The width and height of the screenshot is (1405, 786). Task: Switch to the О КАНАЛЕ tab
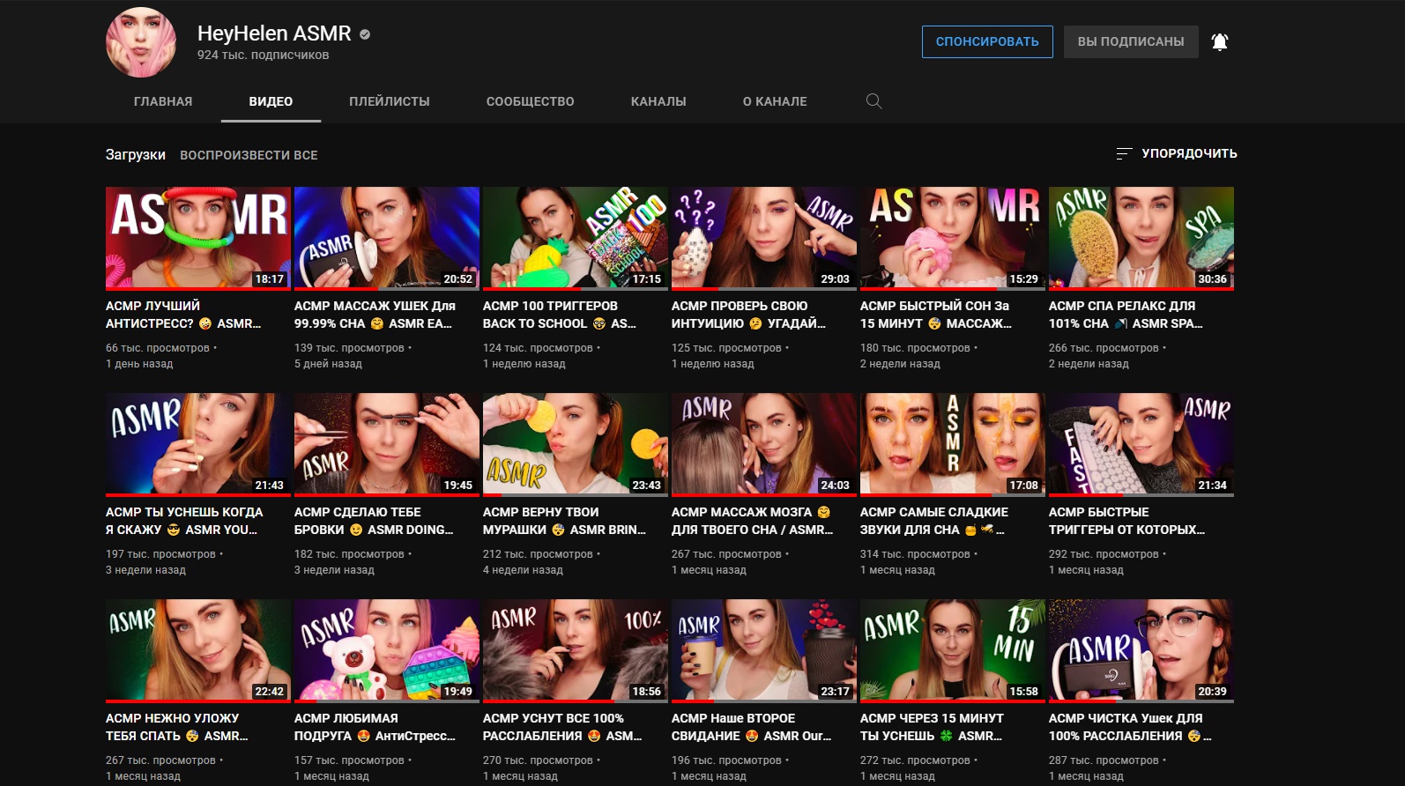tap(775, 101)
